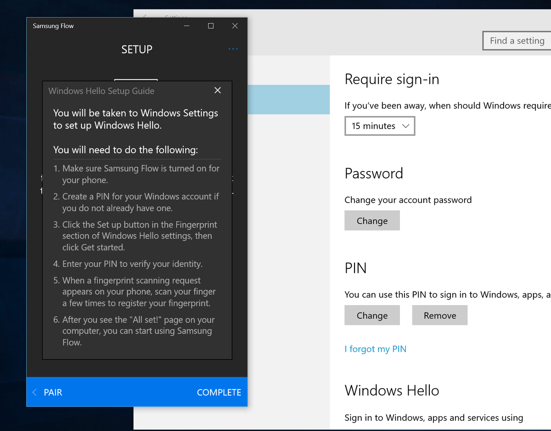Minimize the Samsung Flow window
Image resolution: width=551 pixels, height=431 pixels.
pyautogui.click(x=186, y=26)
